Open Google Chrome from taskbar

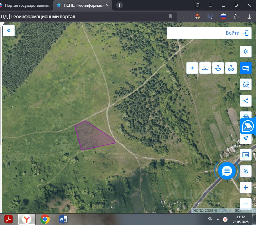[x=45, y=219]
